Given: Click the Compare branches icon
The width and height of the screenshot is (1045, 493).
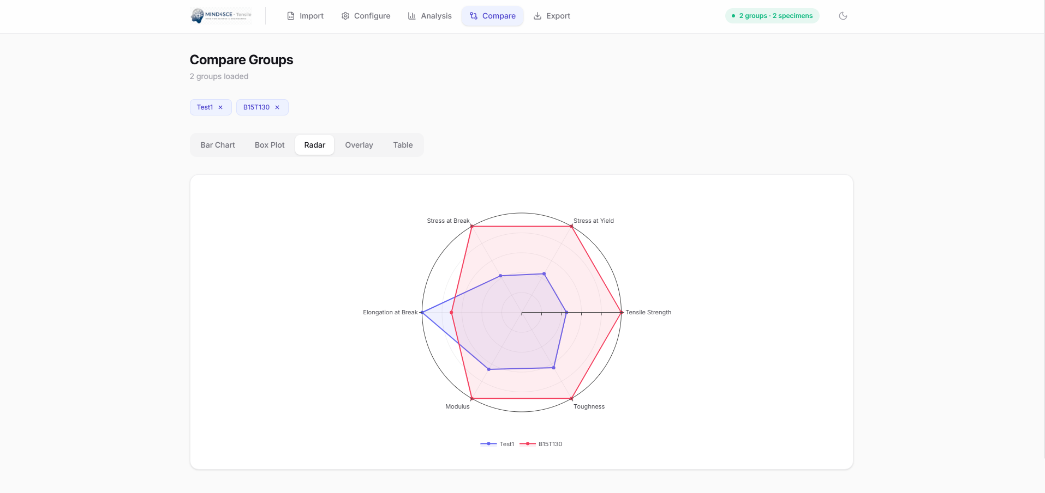Looking at the screenshot, I should click(474, 16).
